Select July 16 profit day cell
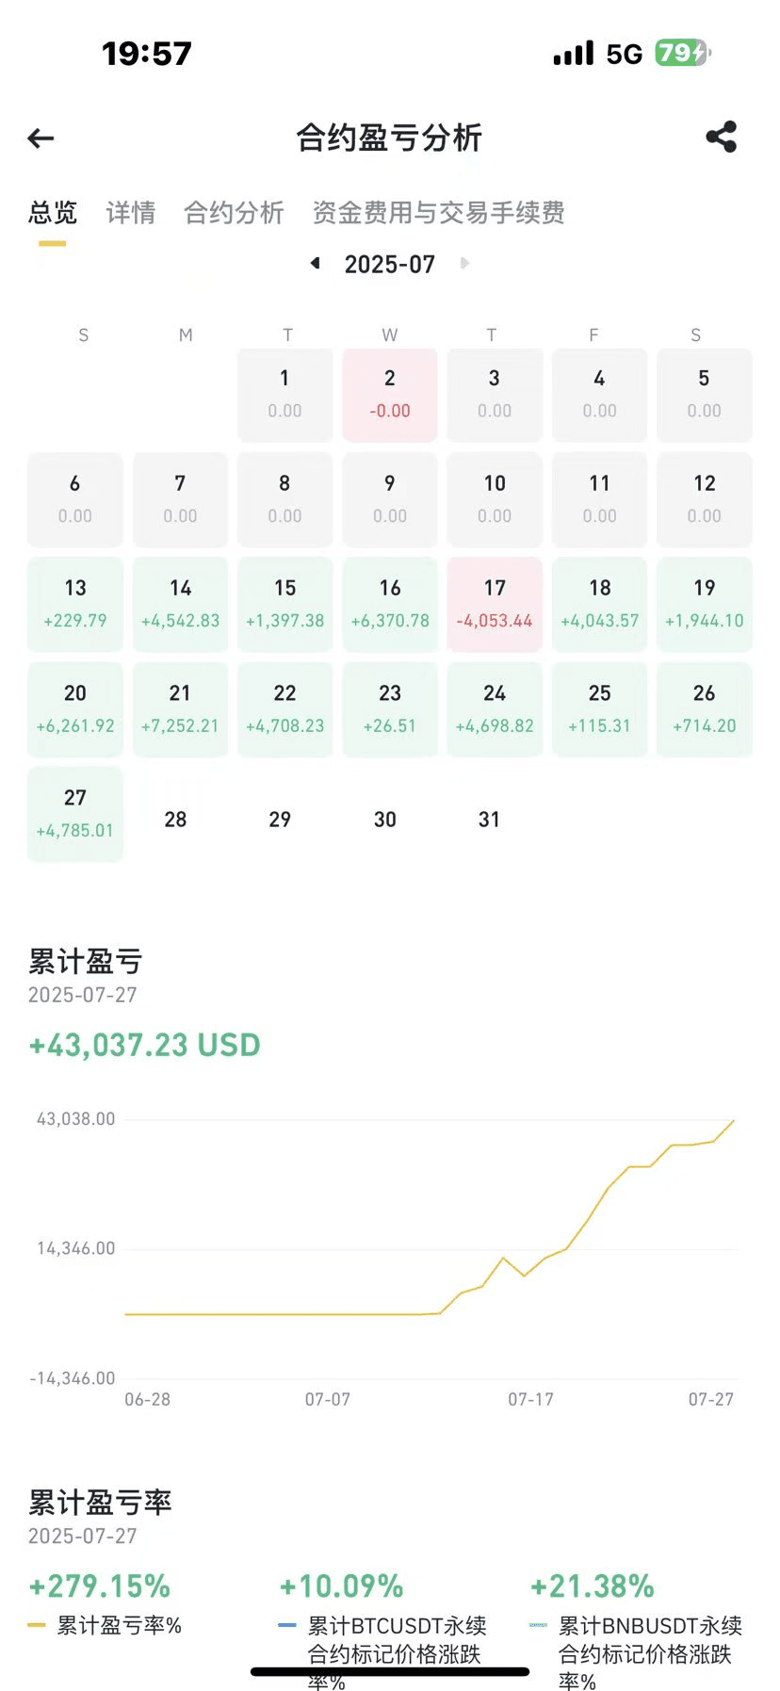 click(390, 604)
